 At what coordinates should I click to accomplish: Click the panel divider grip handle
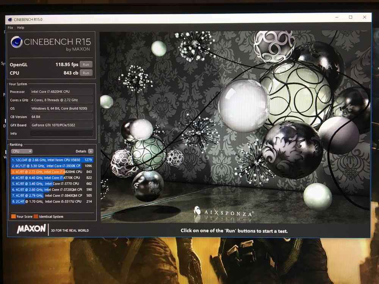[x=99, y=133]
